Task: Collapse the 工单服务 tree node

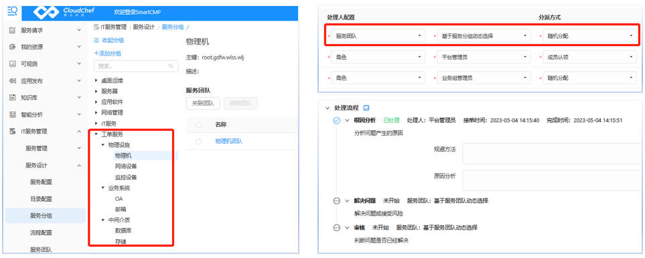Action: pos(96,134)
